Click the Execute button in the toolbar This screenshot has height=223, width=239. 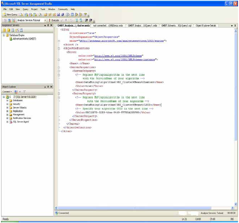(x=54, y=20)
